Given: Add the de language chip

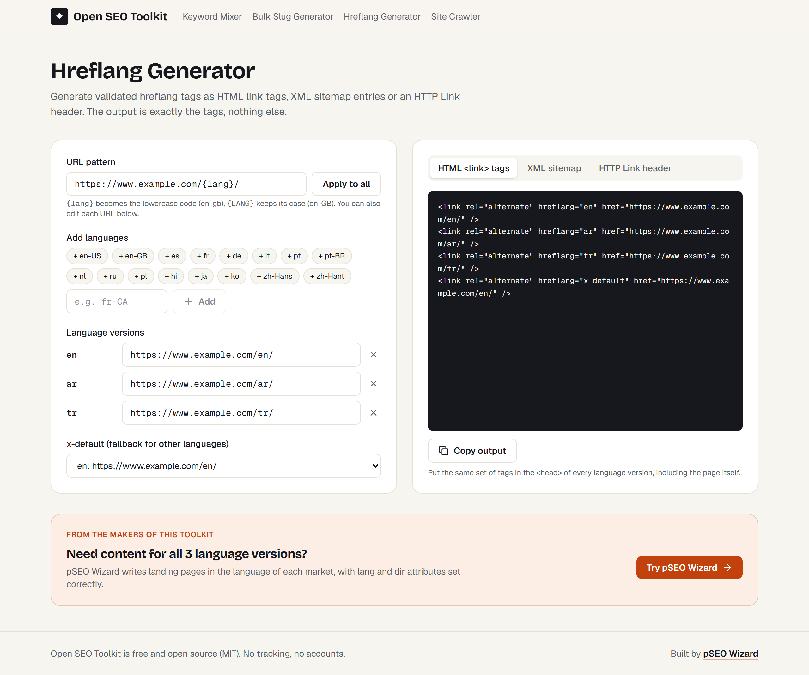Looking at the screenshot, I should 234,256.
